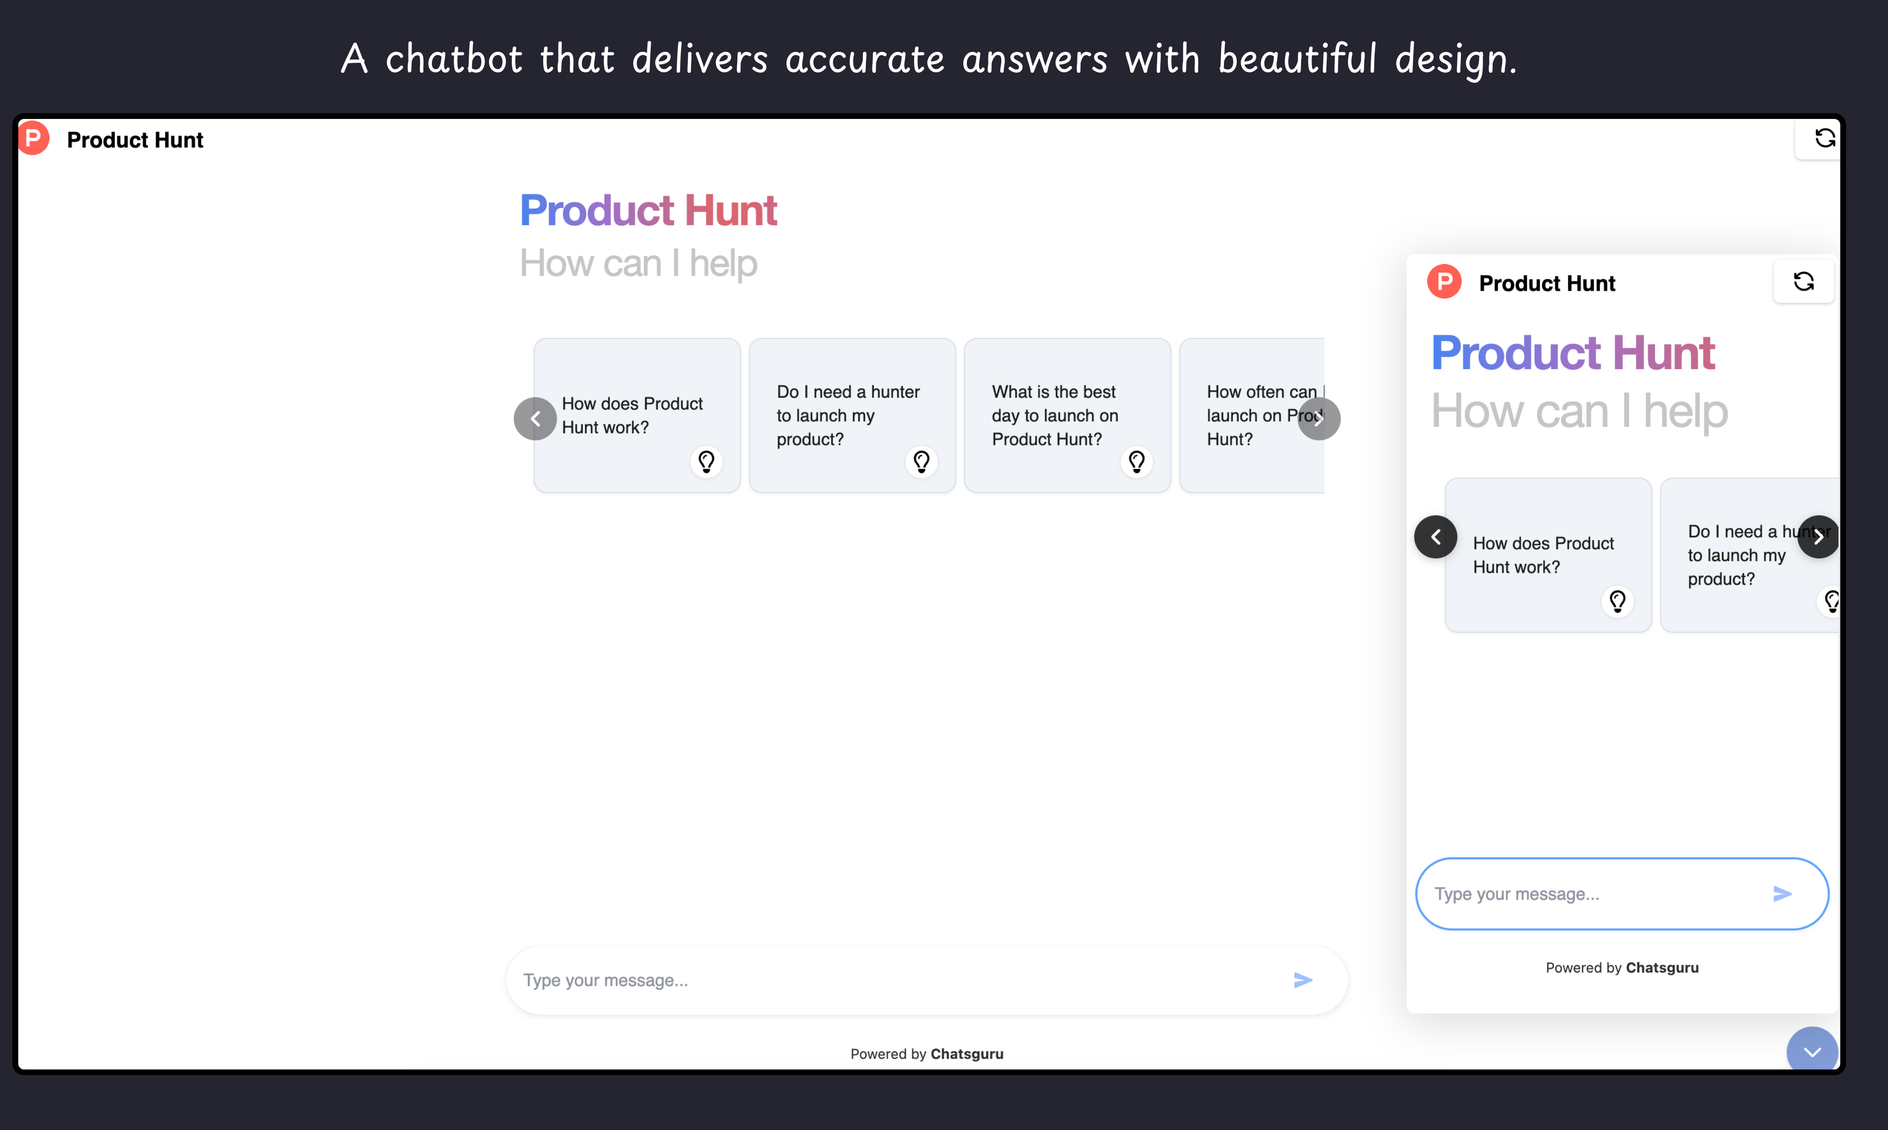Click lightbulb on main 'How does Product Hunt work?' card
1888x1130 pixels.
pyautogui.click(x=706, y=462)
